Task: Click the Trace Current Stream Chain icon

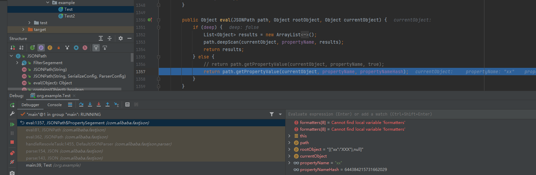Action: pyautogui.click(x=136, y=104)
